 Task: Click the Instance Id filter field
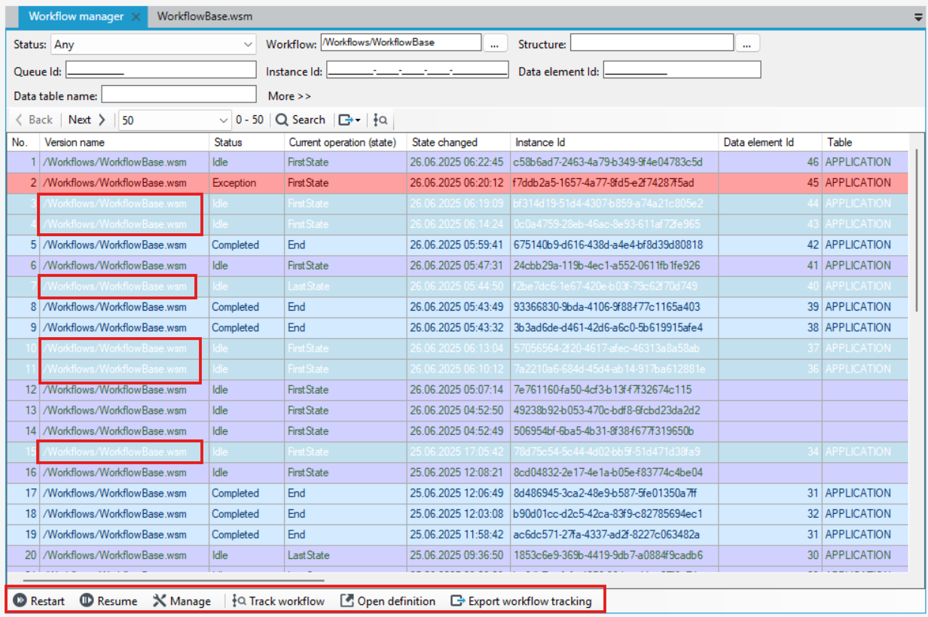coord(417,71)
